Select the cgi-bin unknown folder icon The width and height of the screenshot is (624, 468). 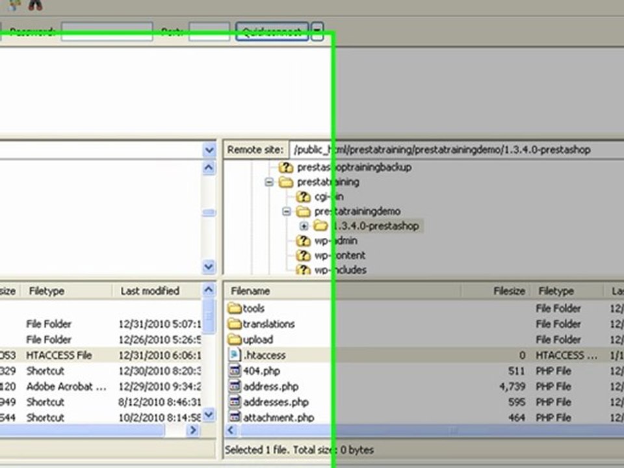(x=303, y=196)
